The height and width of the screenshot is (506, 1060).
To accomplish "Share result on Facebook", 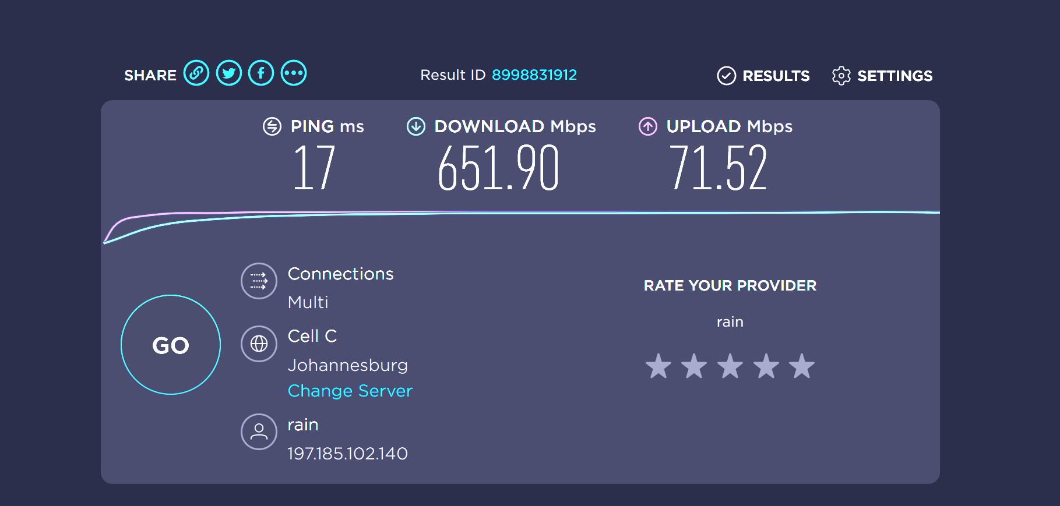I will point(261,73).
